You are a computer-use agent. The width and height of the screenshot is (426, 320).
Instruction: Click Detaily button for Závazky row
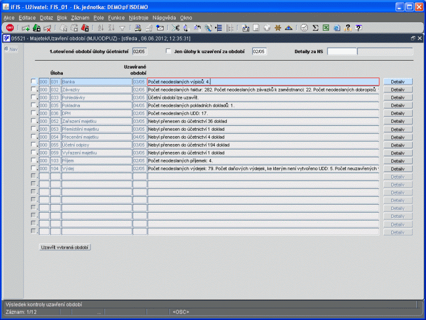pyautogui.click(x=398, y=89)
